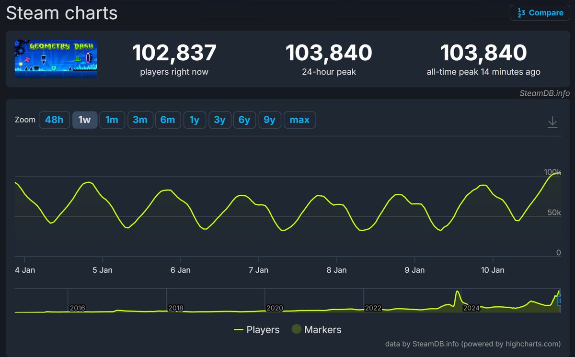Image resolution: width=575 pixels, height=357 pixels.
Task: Toggle the Markers series in the legend
Action: coord(316,330)
